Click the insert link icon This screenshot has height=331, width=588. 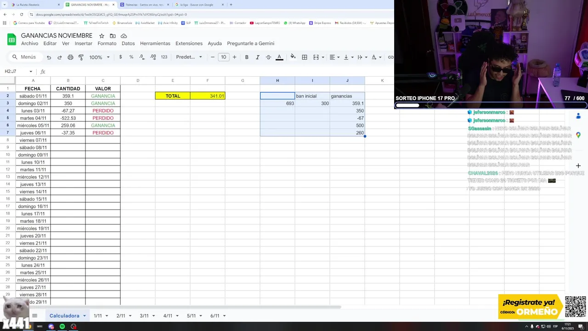390,57
